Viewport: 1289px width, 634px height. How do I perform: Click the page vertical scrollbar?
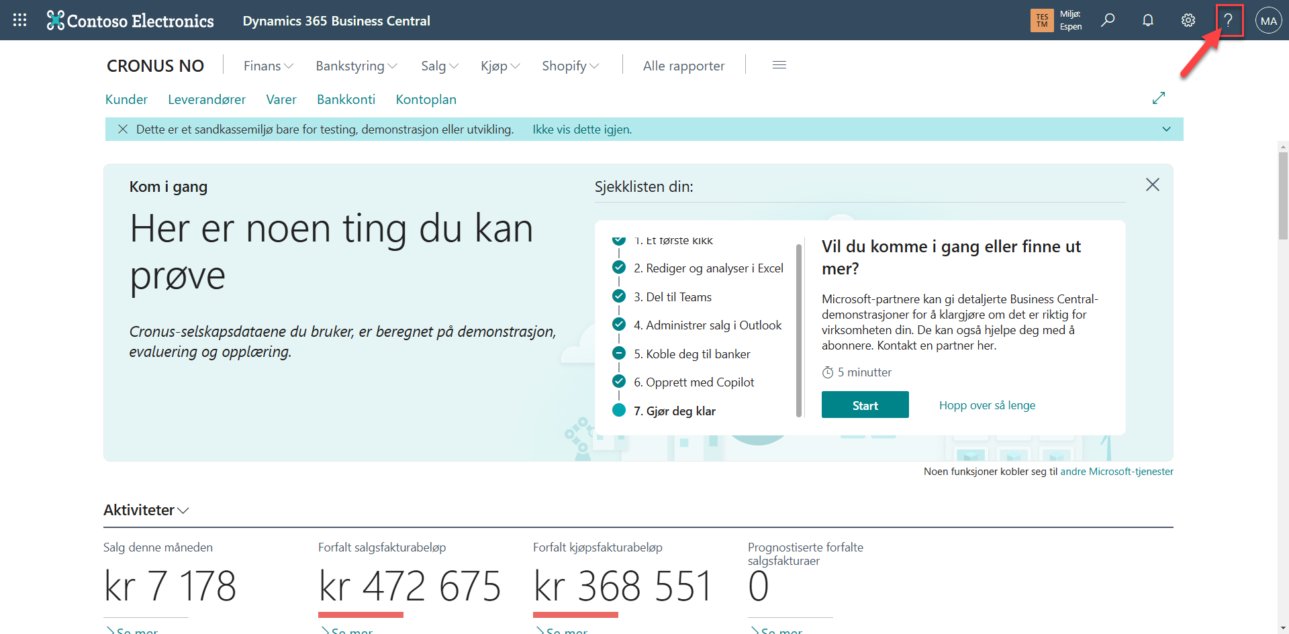[x=1283, y=195]
